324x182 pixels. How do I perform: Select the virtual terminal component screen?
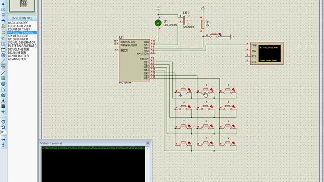tap(270, 53)
